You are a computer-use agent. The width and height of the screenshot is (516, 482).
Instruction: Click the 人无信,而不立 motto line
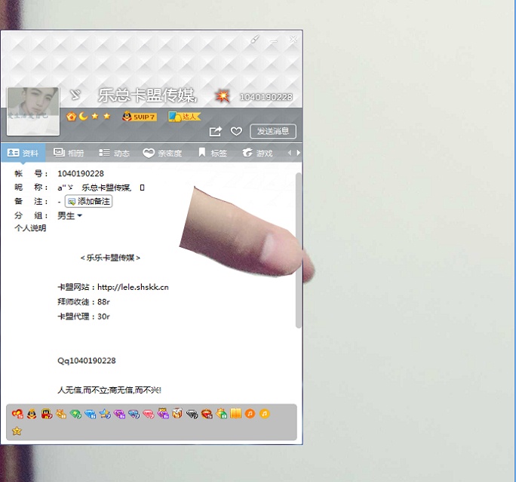tap(109, 390)
